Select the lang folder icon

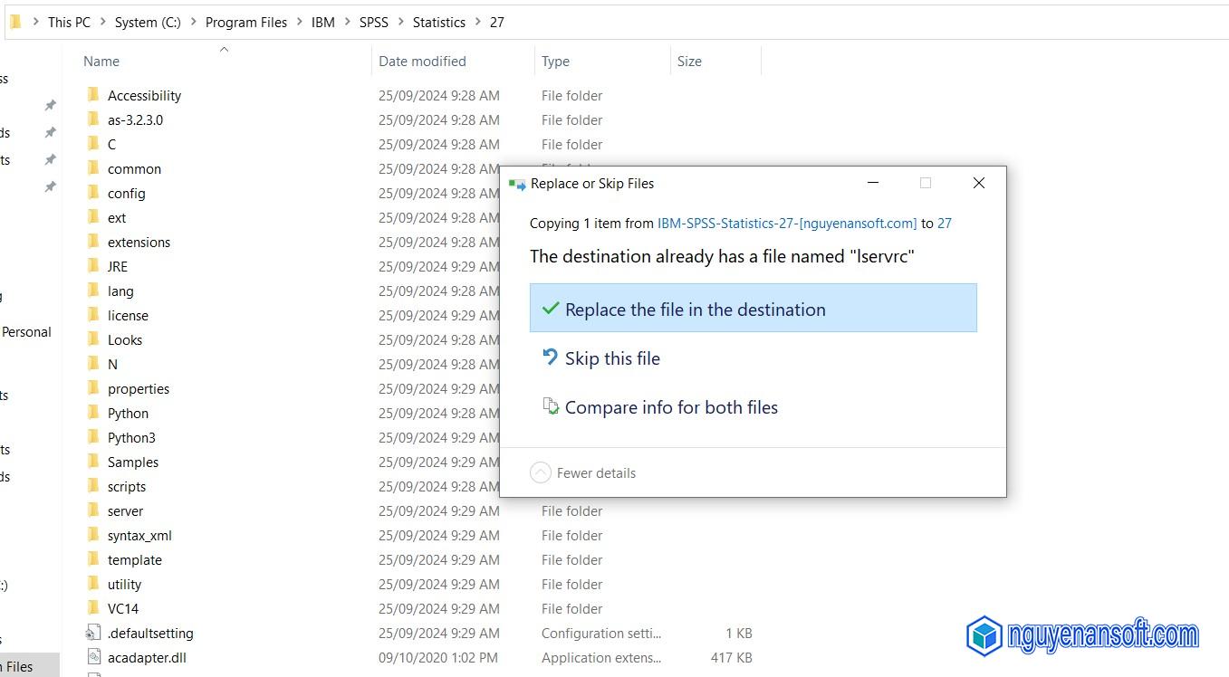pos(93,291)
